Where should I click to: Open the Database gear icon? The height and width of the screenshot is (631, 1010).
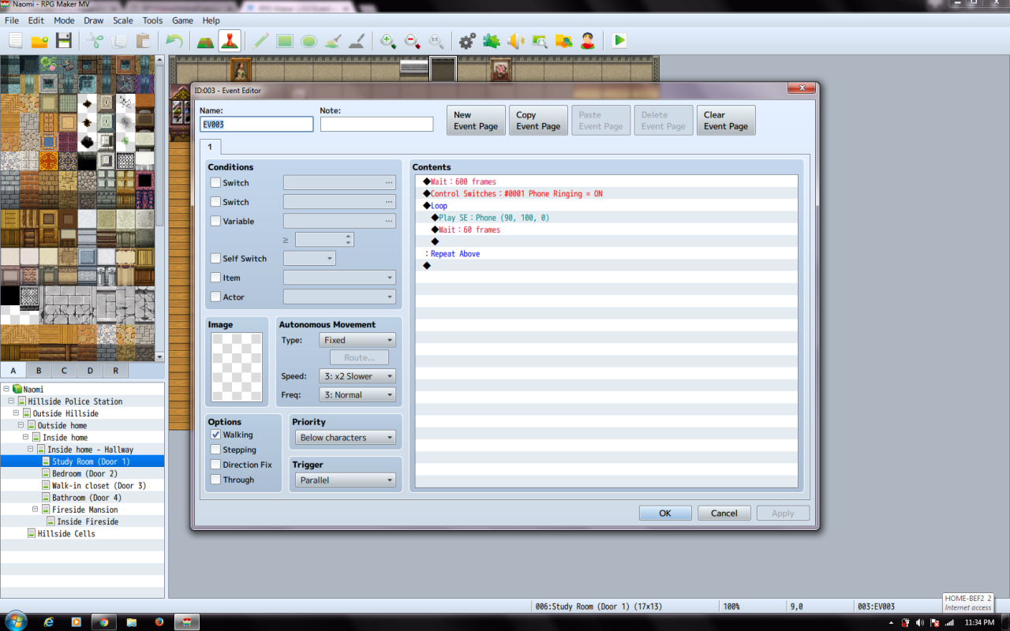click(467, 41)
